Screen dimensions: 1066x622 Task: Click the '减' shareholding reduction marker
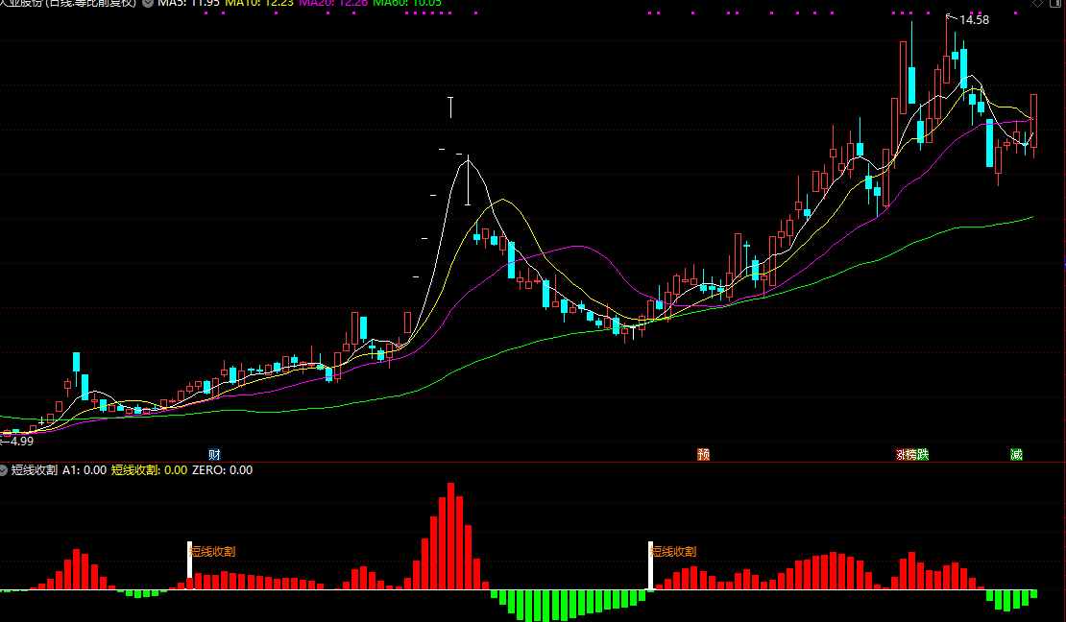1016,454
